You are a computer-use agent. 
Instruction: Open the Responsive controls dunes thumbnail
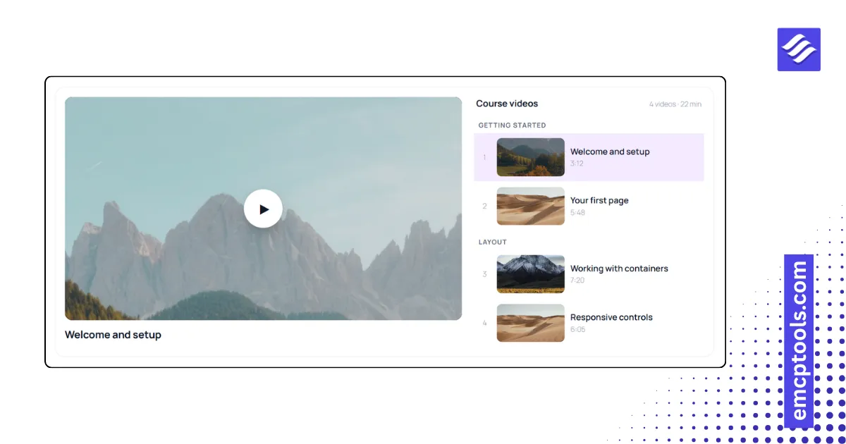[x=530, y=323]
